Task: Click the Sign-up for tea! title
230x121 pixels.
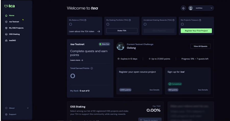Action: point(176,72)
